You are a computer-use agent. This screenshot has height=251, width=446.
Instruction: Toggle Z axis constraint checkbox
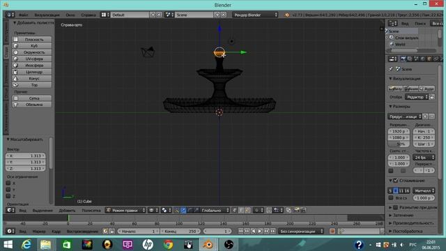pyautogui.click(x=8, y=196)
